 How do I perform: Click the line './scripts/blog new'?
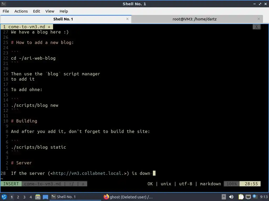coord(35,105)
